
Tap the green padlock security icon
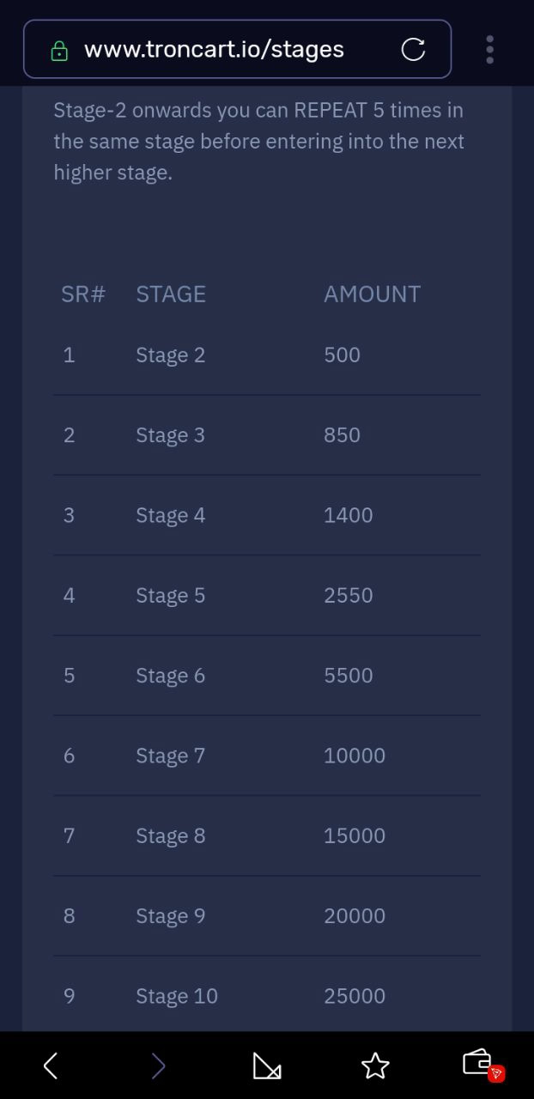coord(59,52)
